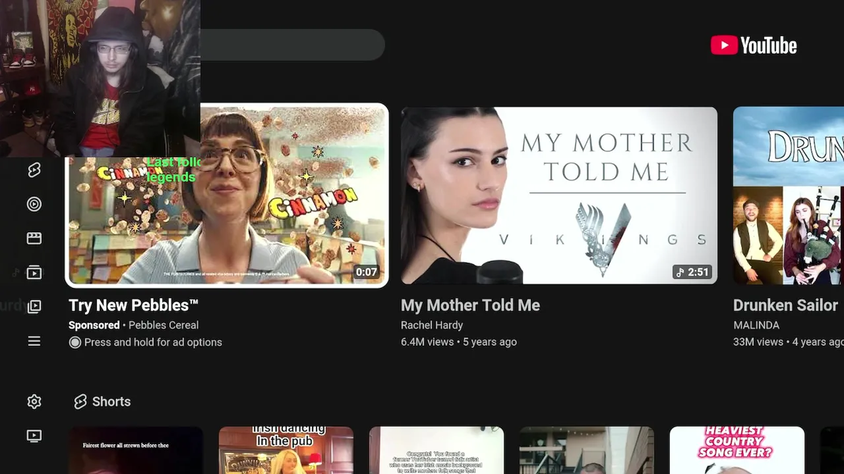Click the YouTube logo
This screenshot has width=844, height=474.
(754, 45)
